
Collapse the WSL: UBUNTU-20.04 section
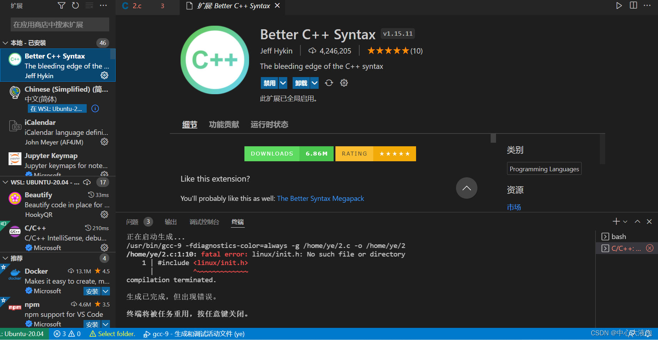point(5,182)
